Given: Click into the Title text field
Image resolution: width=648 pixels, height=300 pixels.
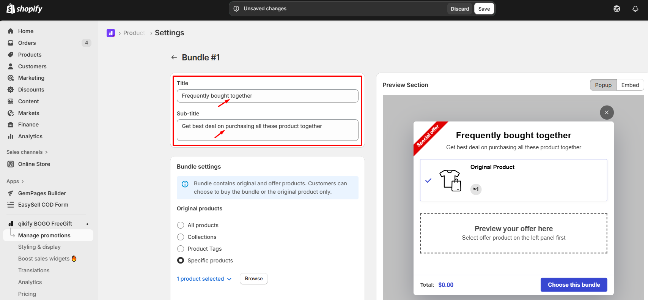Looking at the screenshot, I should click(267, 96).
